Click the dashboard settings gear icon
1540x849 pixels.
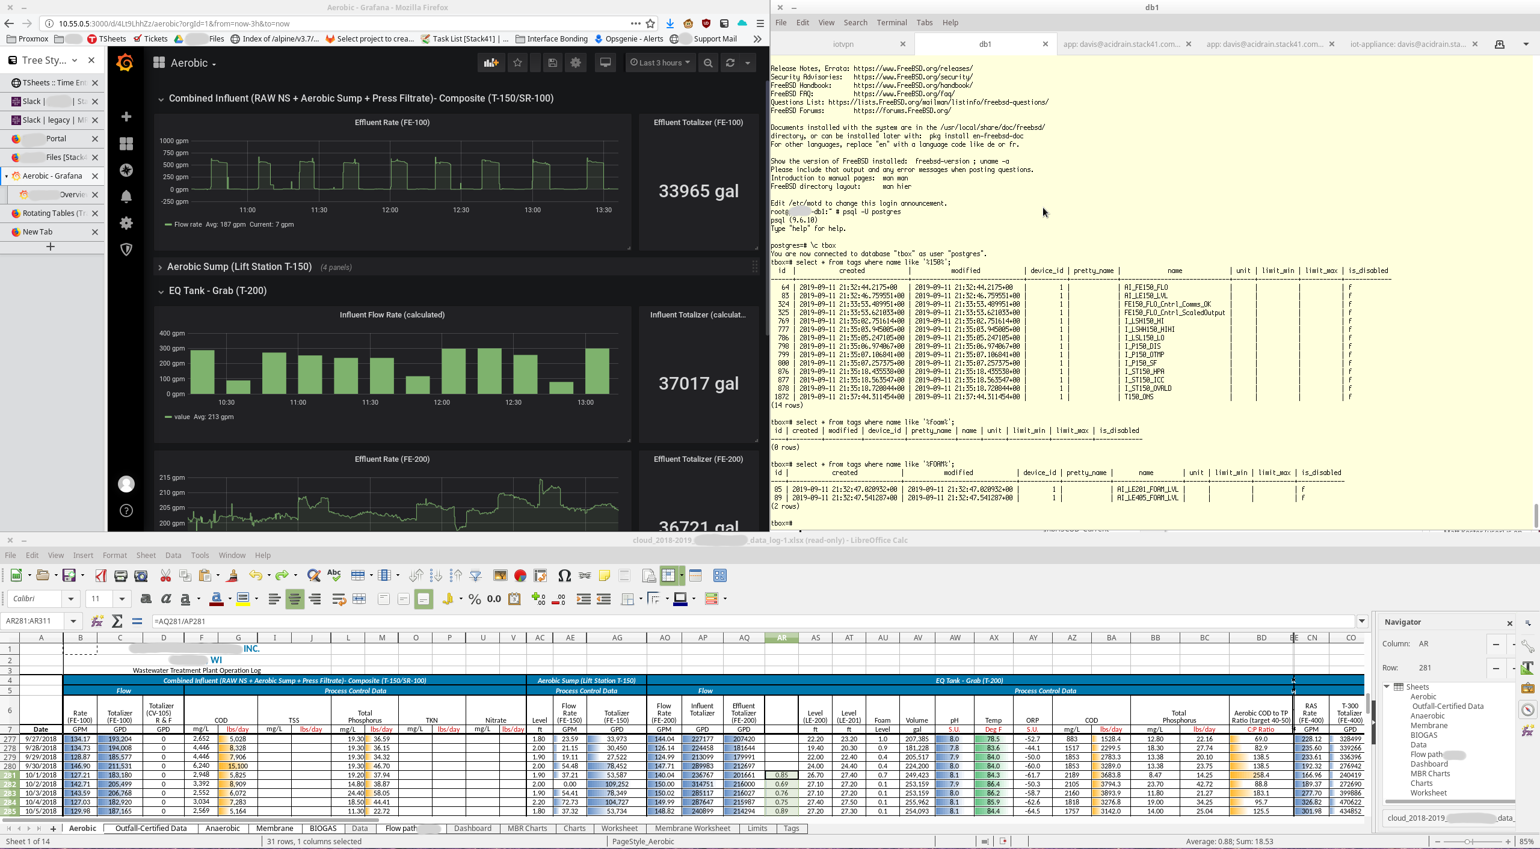point(575,63)
